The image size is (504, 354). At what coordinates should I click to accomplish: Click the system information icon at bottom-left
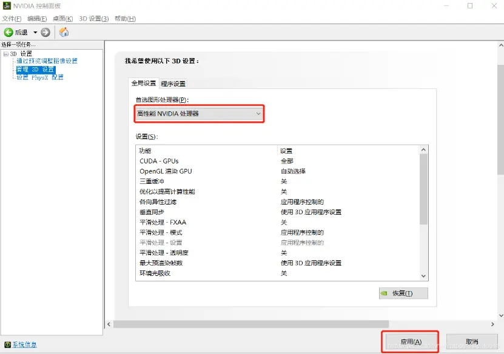(6, 344)
